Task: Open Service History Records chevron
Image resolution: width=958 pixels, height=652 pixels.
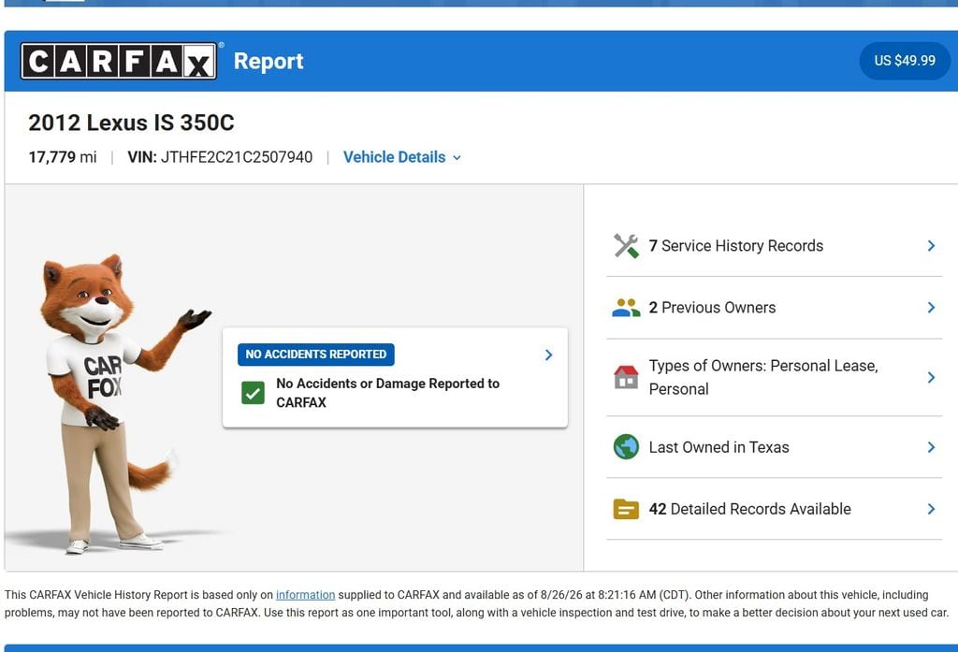Action: click(x=931, y=246)
